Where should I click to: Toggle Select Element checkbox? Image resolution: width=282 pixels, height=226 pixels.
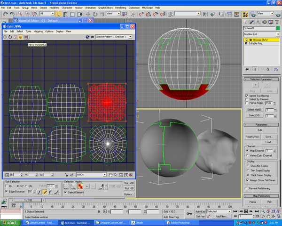pos(66,192)
